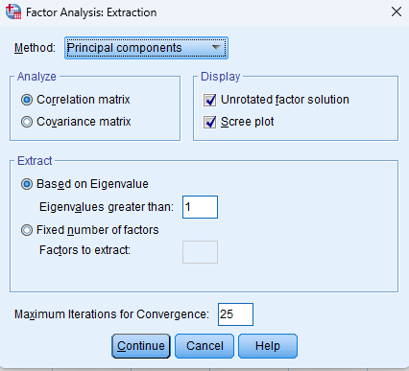Image resolution: width=409 pixels, height=371 pixels.
Task: Choose the Fixed number of factors option
Action: click(27, 230)
